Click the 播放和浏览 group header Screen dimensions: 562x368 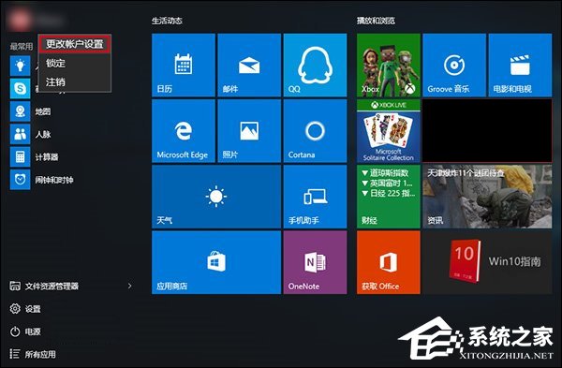(x=376, y=21)
